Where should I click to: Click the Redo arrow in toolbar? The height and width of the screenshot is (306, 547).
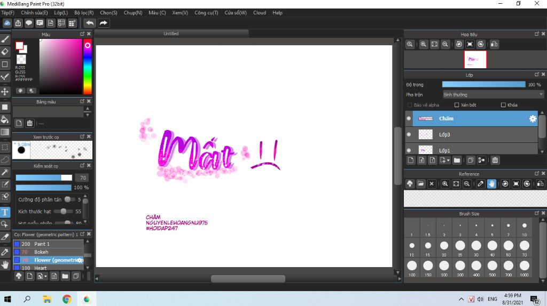pos(103,23)
